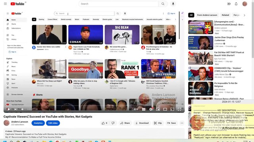Select the Related chip
This screenshot has width=254, height=142.
point(225,15)
